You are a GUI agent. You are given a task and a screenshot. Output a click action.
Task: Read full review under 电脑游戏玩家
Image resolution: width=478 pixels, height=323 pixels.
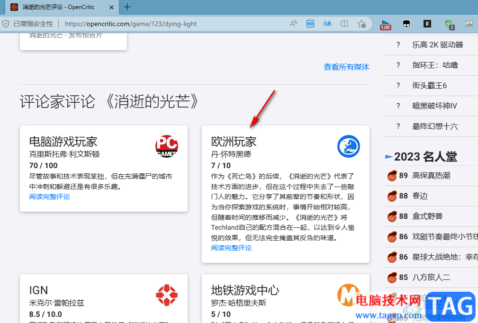(x=49, y=197)
